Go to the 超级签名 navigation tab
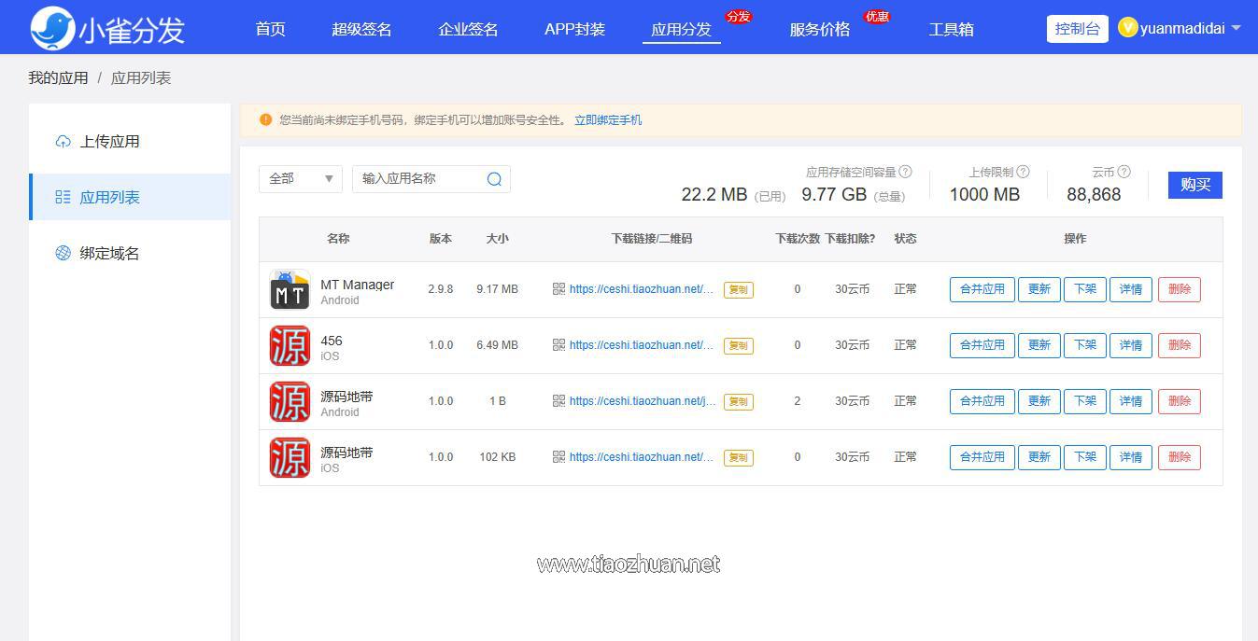Screen dimensions: 1258x641 361,29
